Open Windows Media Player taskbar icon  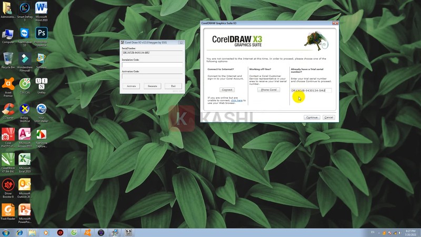tap(46, 233)
